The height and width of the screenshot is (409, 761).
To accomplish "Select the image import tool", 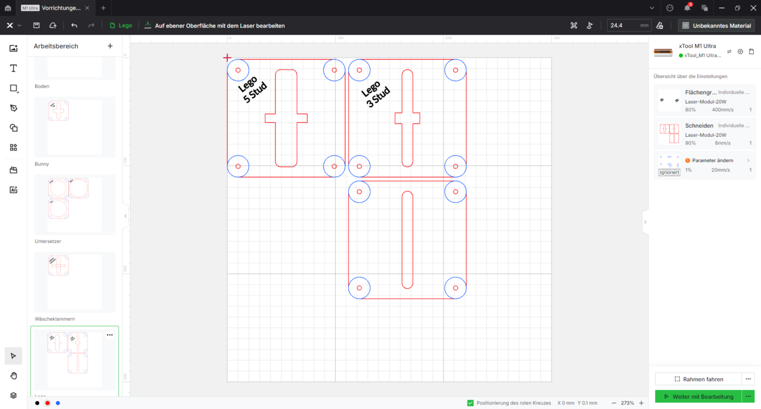I will (14, 48).
